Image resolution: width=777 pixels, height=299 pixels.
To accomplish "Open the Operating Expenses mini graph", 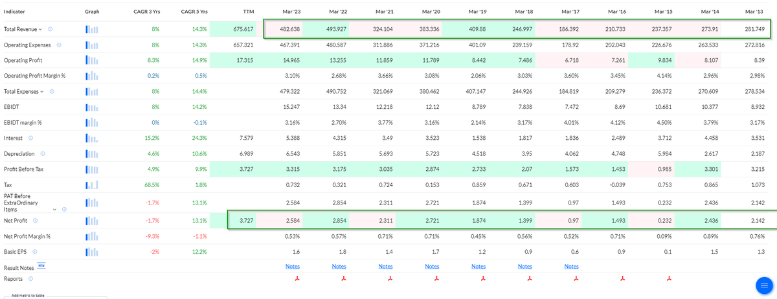I will coord(93,45).
